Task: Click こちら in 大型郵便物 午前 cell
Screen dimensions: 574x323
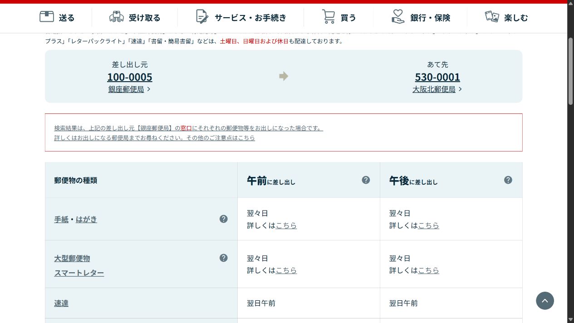Action: click(286, 270)
